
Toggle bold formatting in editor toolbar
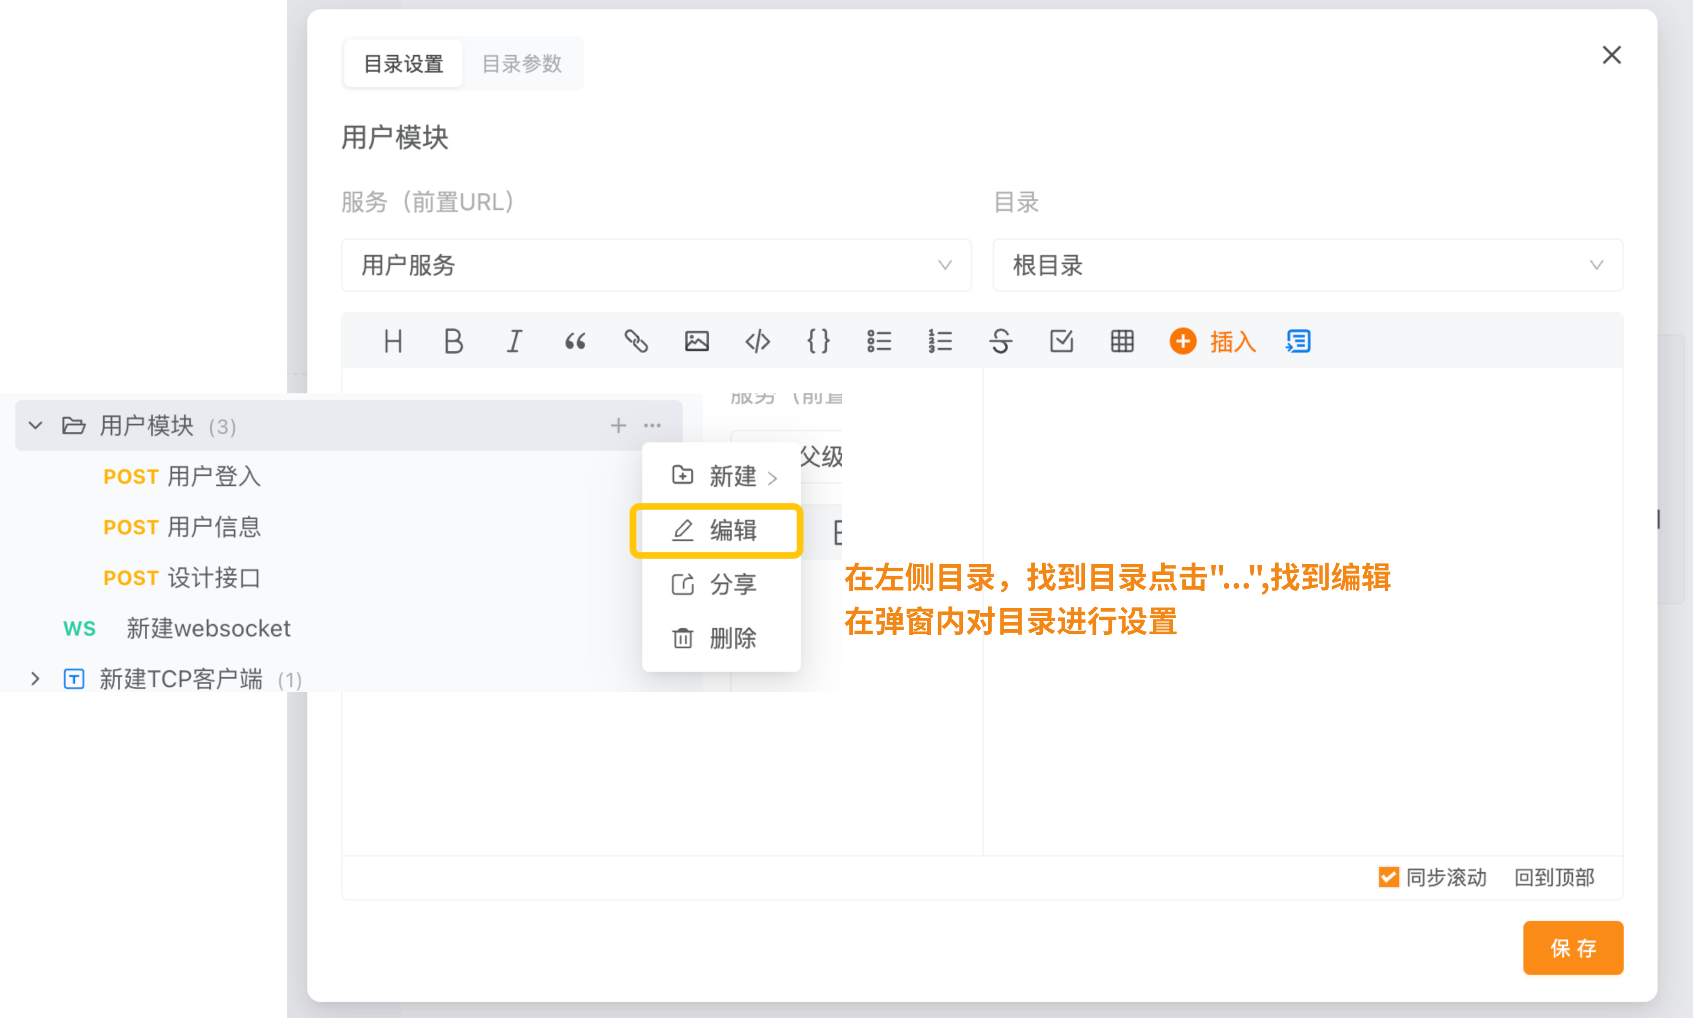coord(453,341)
